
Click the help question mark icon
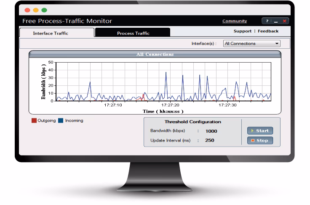[267, 21]
